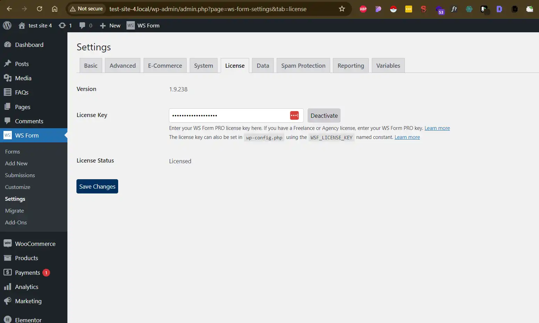Open the Media library icon
This screenshot has height=323, width=539.
tap(8, 78)
